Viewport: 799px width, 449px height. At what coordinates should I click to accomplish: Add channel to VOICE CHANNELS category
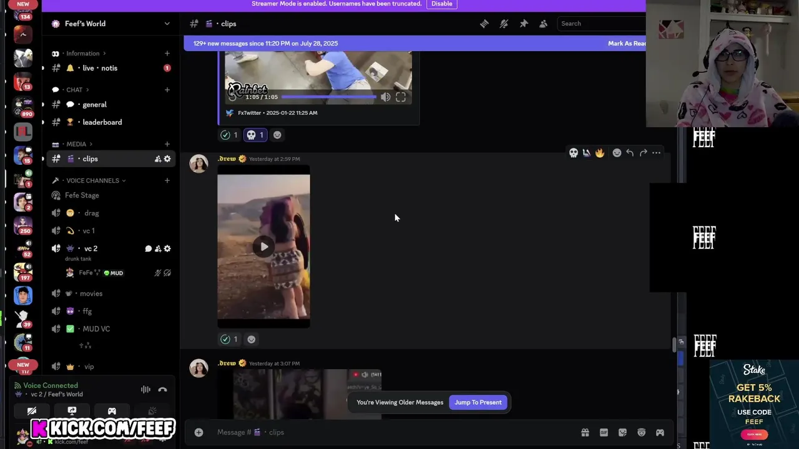pos(167,181)
